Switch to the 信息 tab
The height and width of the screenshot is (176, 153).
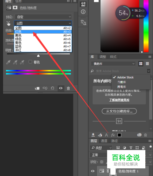point(18,1)
